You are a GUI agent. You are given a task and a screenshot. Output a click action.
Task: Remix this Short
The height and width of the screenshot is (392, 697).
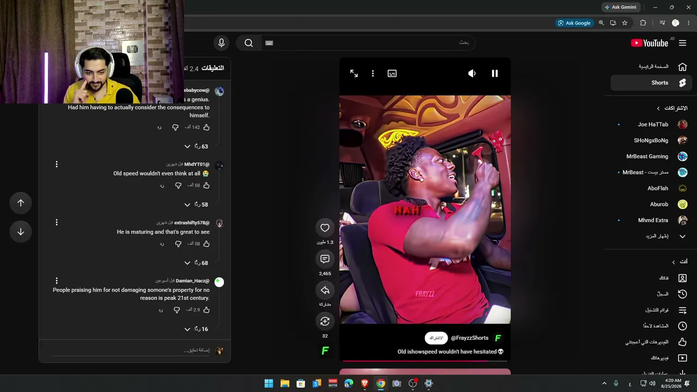325,321
